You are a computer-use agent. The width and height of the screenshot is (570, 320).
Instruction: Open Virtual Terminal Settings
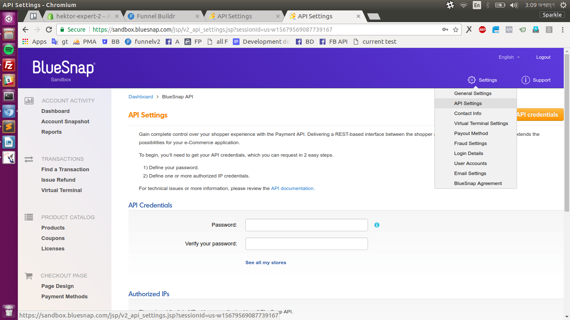[x=475, y=123]
